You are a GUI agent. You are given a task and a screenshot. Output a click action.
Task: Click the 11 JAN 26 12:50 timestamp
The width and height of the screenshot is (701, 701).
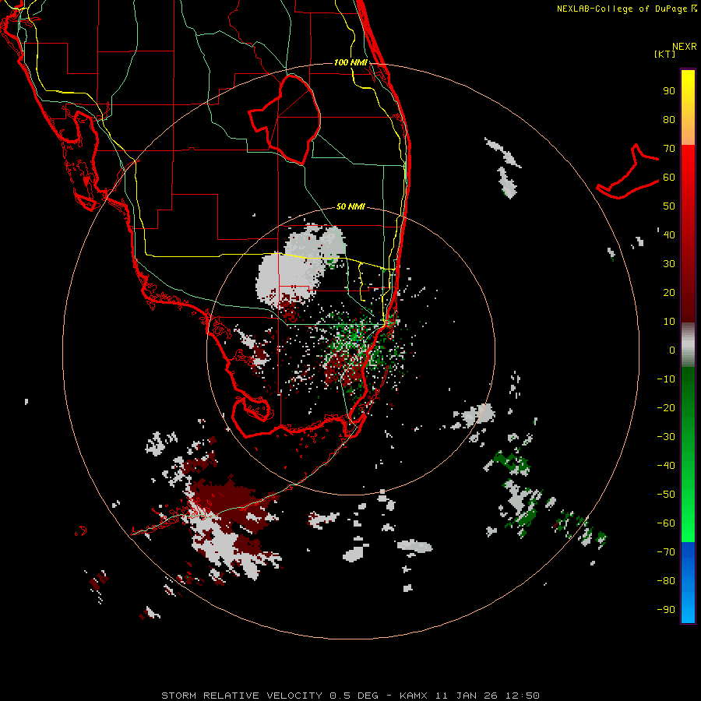[487, 696]
